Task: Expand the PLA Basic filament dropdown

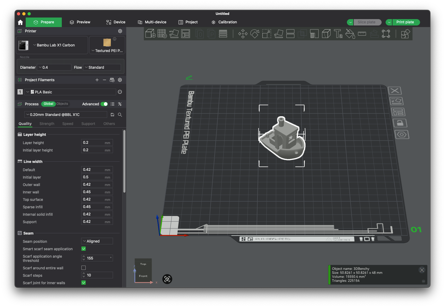Action: (x=71, y=92)
